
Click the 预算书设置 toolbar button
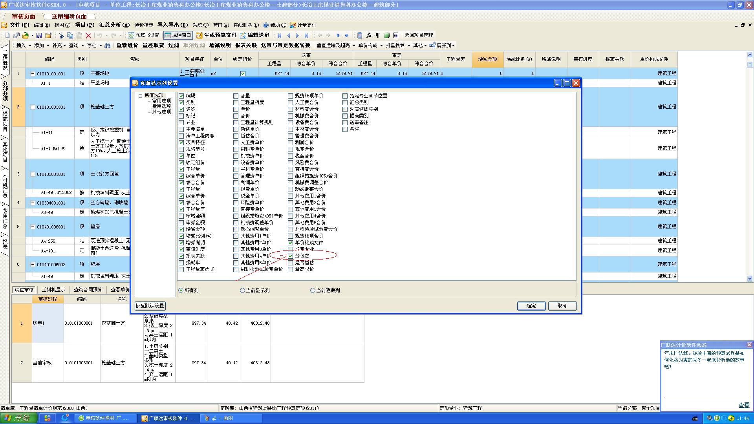click(144, 35)
